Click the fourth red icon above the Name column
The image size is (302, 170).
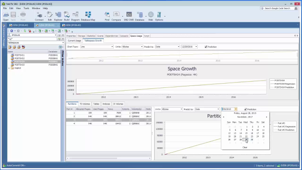[x=23, y=47]
